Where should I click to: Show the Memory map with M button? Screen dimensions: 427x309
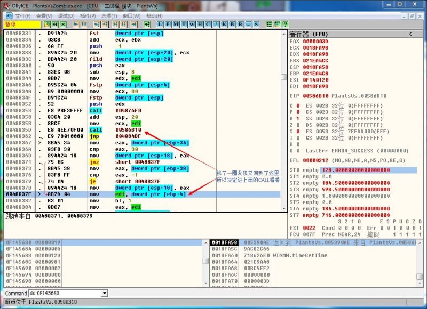[x=176, y=25]
